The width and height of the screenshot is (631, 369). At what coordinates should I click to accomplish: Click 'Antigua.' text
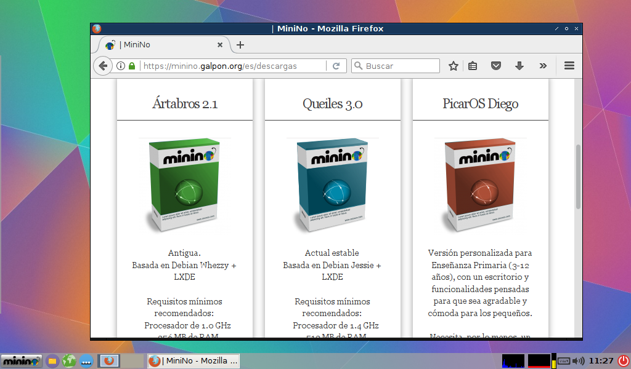[x=184, y=253]
